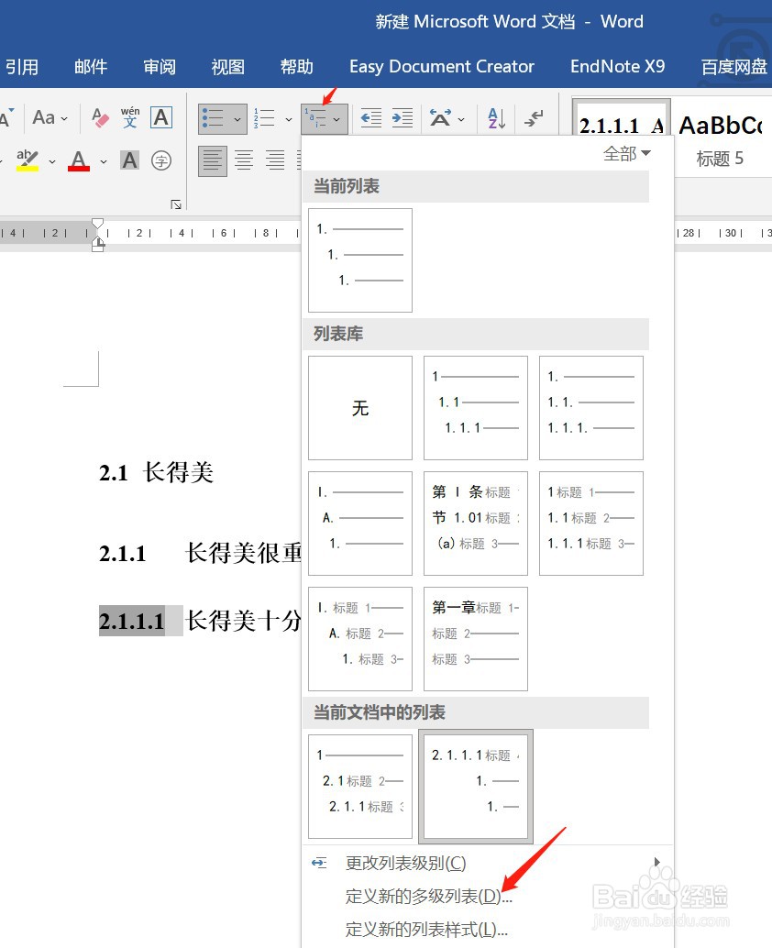Toggle center paragraph alignment
This screenshot has height=948, width=772.
[x=242, y=160]
